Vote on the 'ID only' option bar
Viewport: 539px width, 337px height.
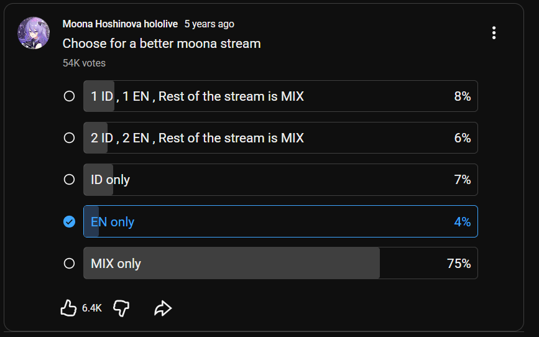click(280, 180)
